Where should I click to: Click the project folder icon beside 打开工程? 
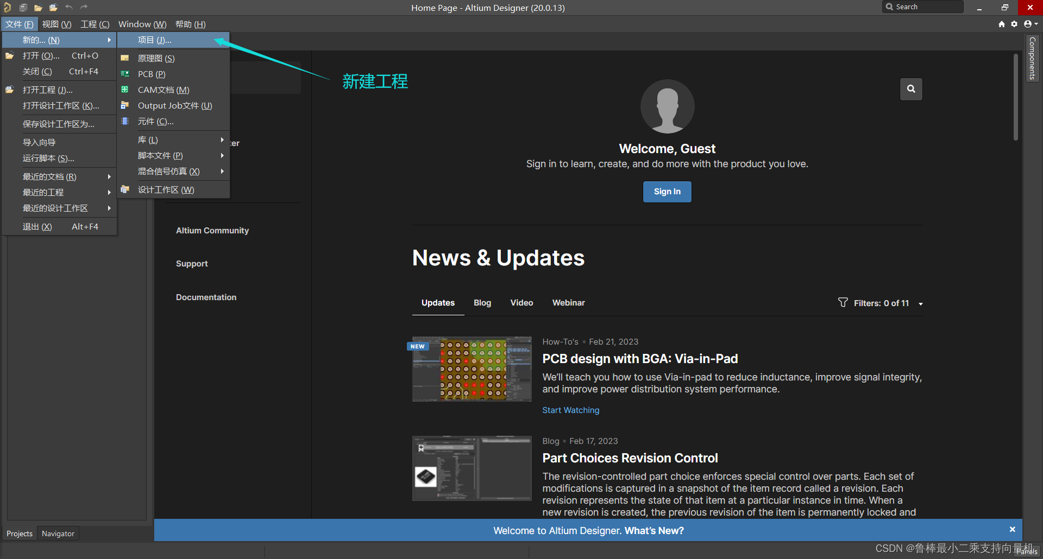coord(10,90)
